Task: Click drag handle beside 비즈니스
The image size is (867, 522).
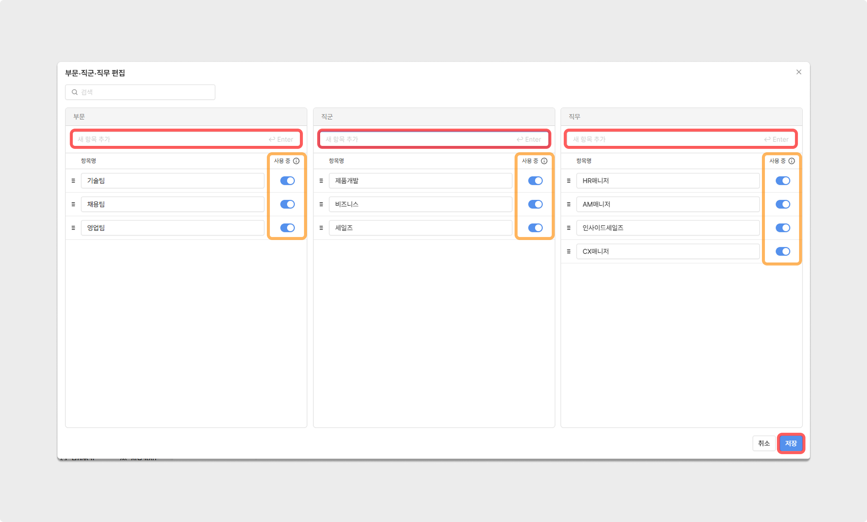Action: (x=321, y=204)
